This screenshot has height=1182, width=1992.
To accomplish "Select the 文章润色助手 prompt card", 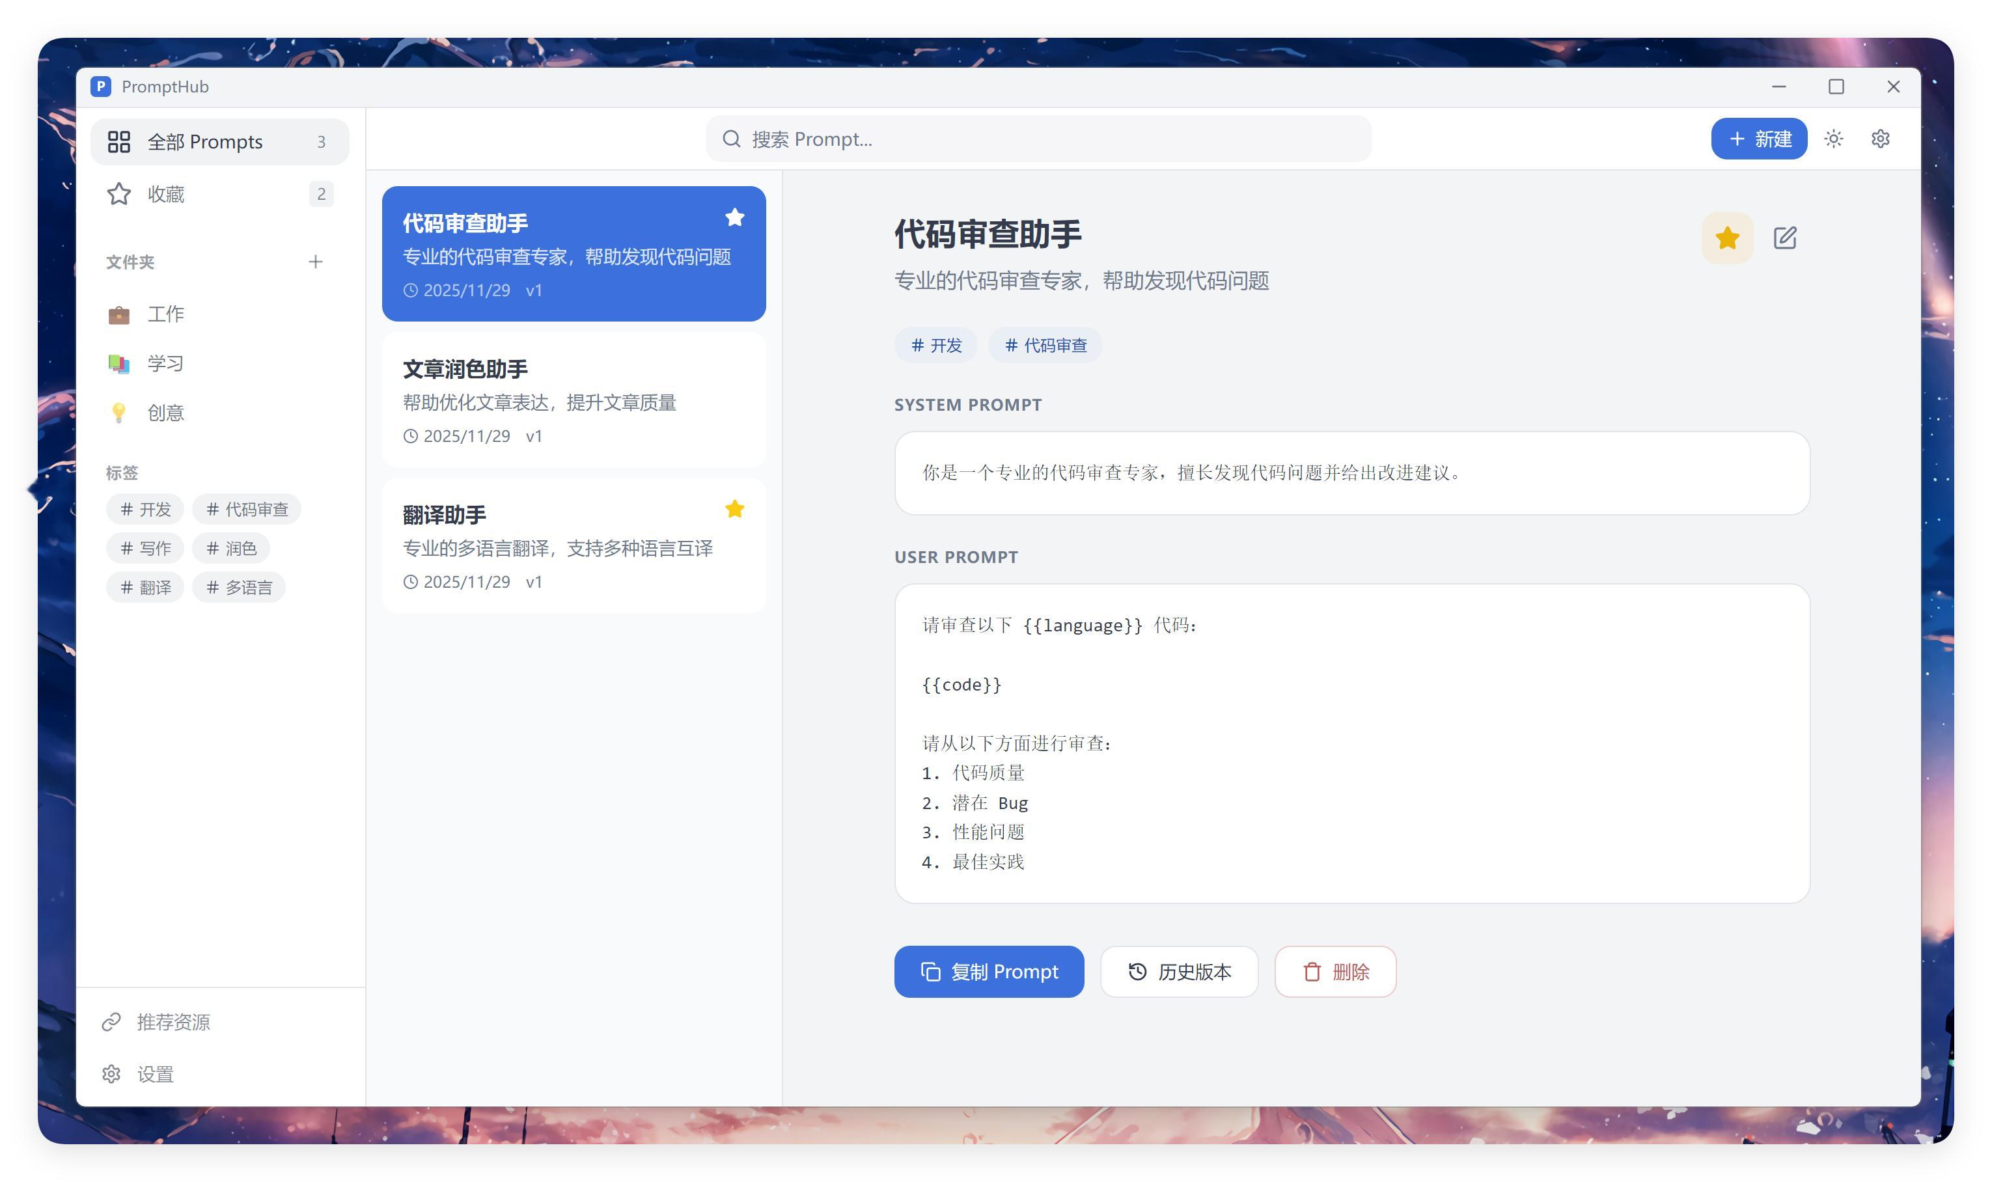I will [x=574, y=400].
